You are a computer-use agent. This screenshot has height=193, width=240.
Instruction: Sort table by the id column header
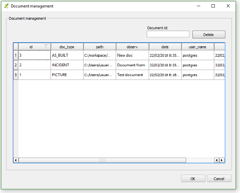tap(31, 47)
